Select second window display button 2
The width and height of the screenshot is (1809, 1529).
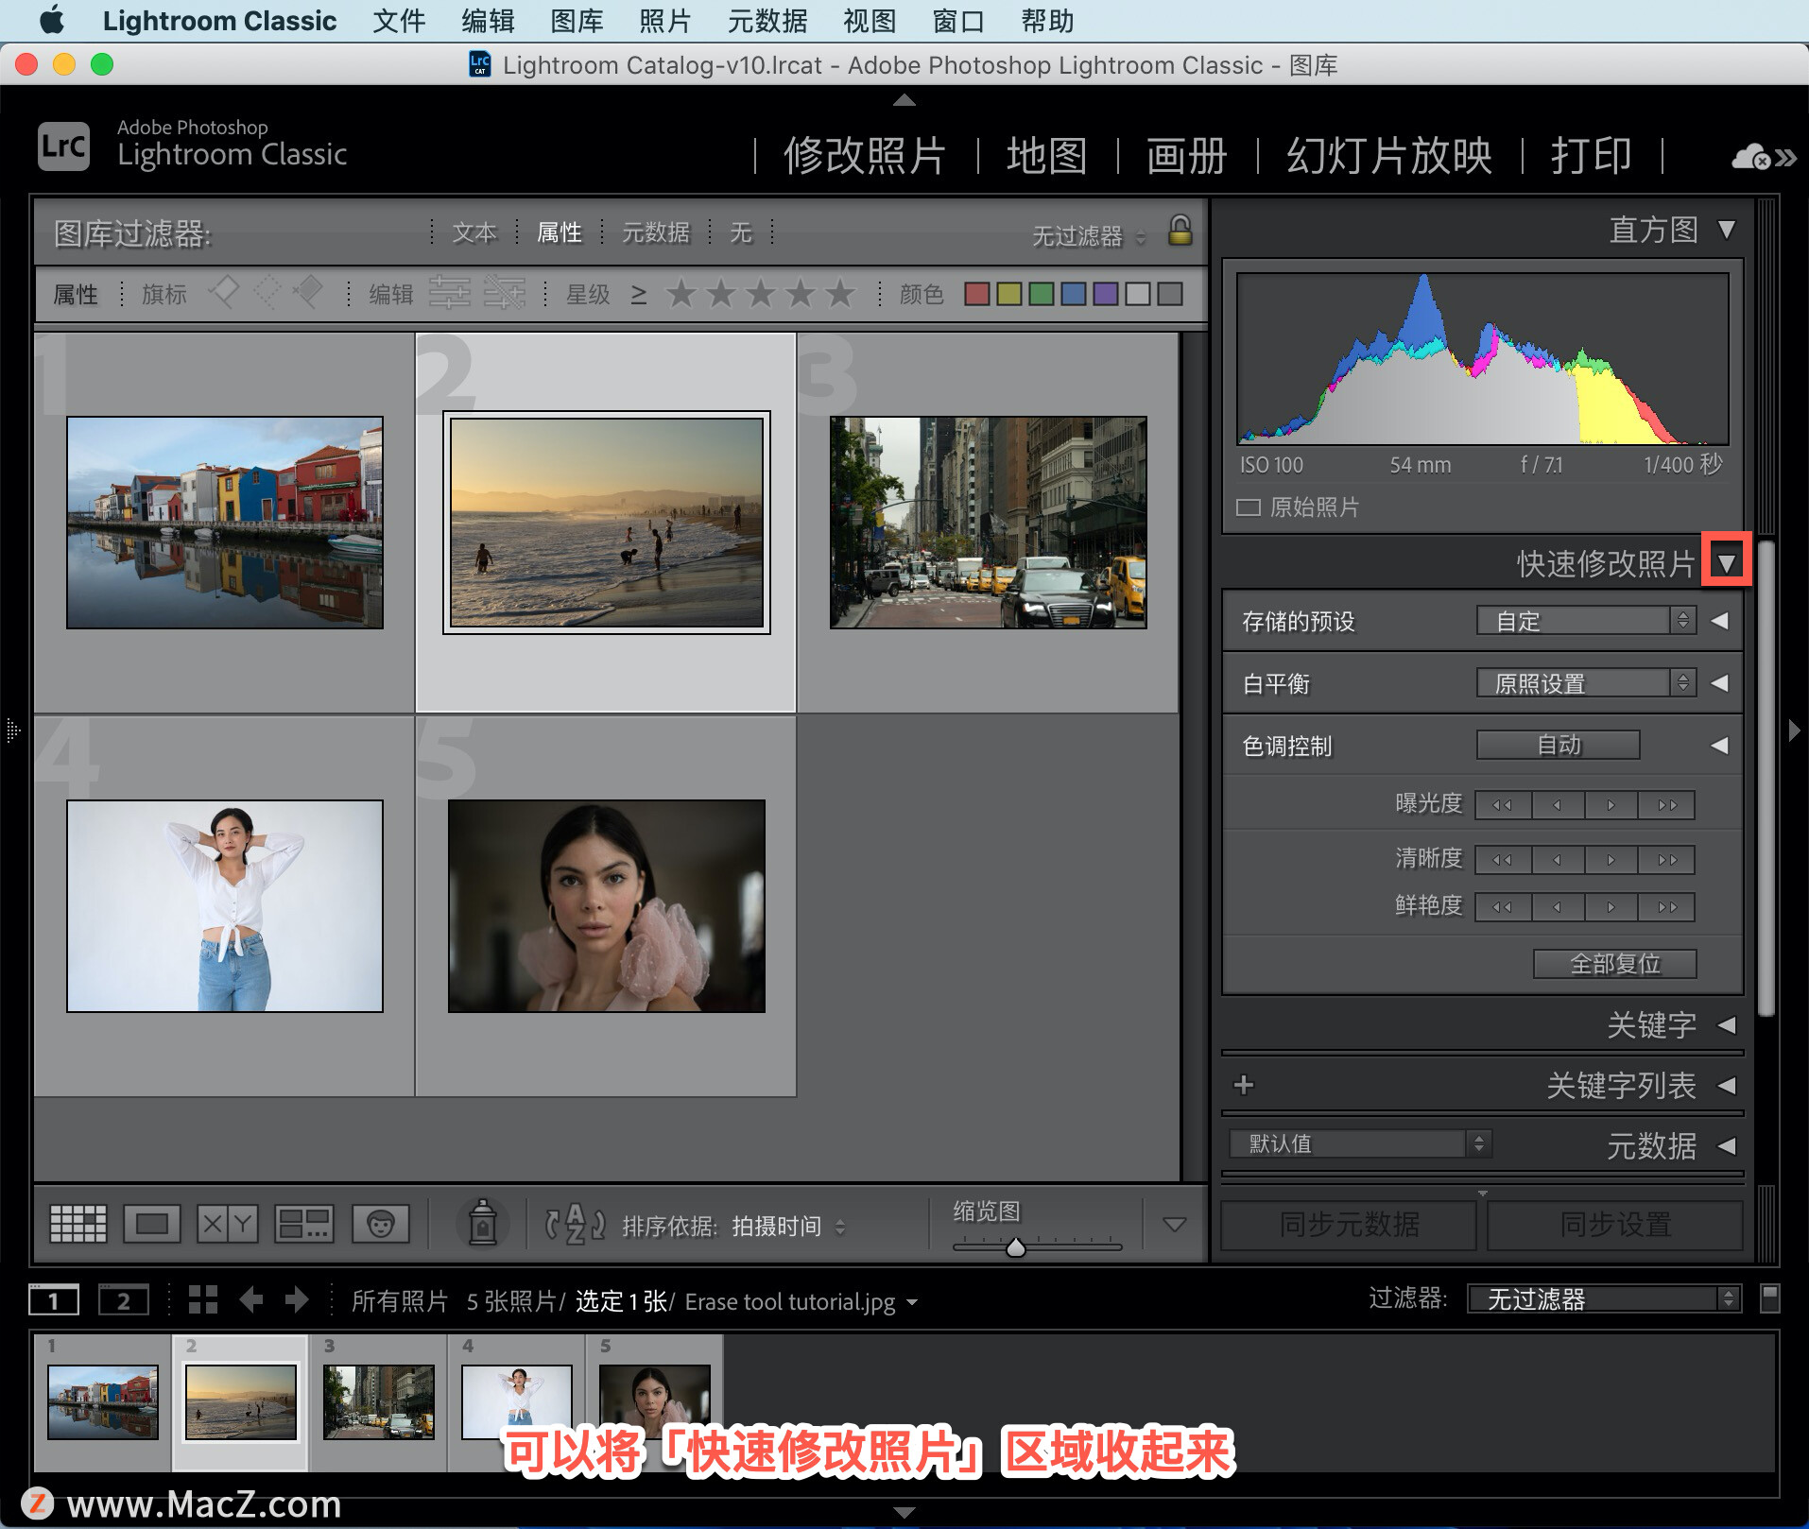(x=124, y=1300)
